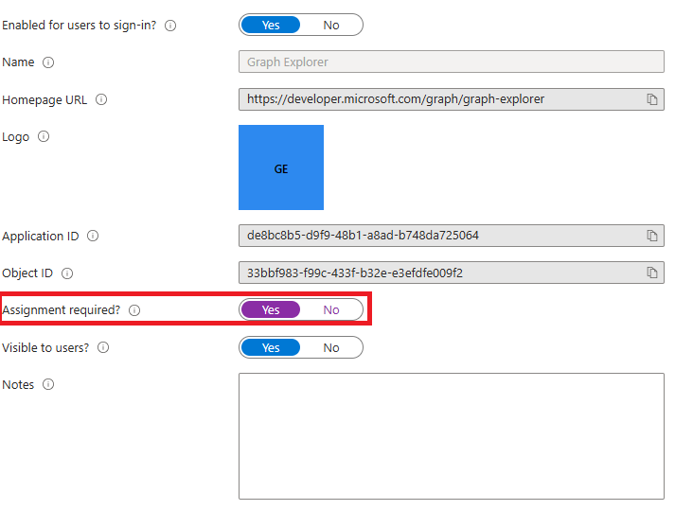The image size is (675, 528).
Task: Click the blue GE logo image
Action: point(281,167)
